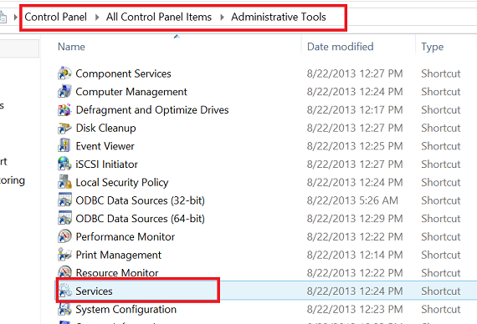The image size is (477, 324).
Task: Select Local Security Policy file name
Action: (121, 183)
